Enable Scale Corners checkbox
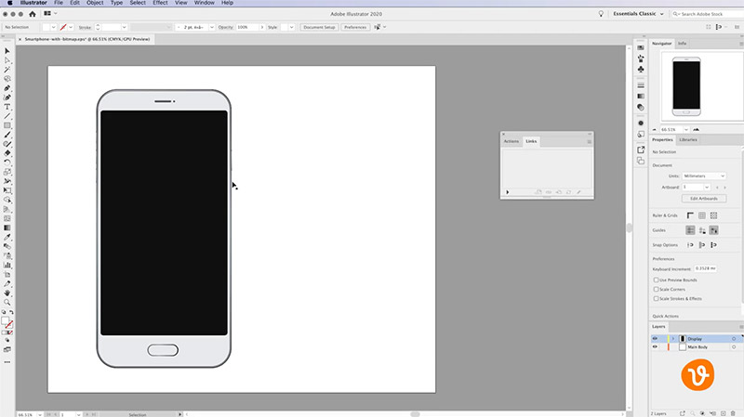Viewport: 744px width, 417px height. 657,289
